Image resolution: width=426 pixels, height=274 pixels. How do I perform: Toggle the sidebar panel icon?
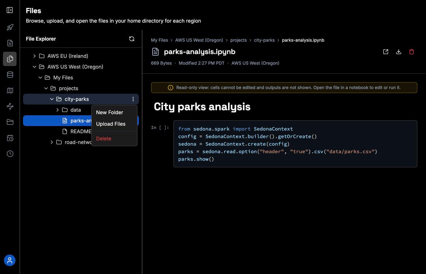(x=10, y=10)
